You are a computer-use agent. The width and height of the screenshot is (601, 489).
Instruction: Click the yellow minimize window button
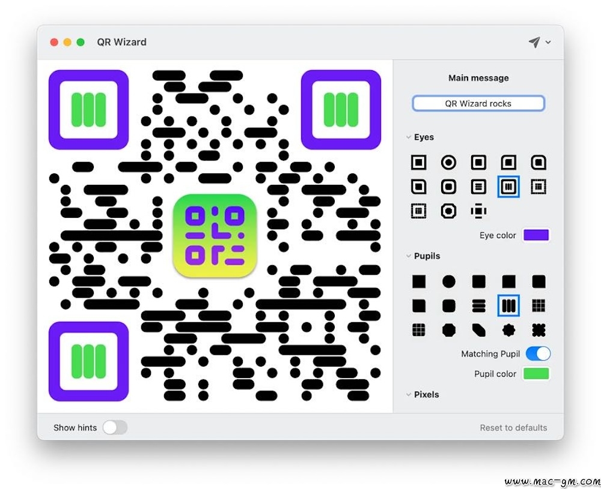tap(67, 42)
